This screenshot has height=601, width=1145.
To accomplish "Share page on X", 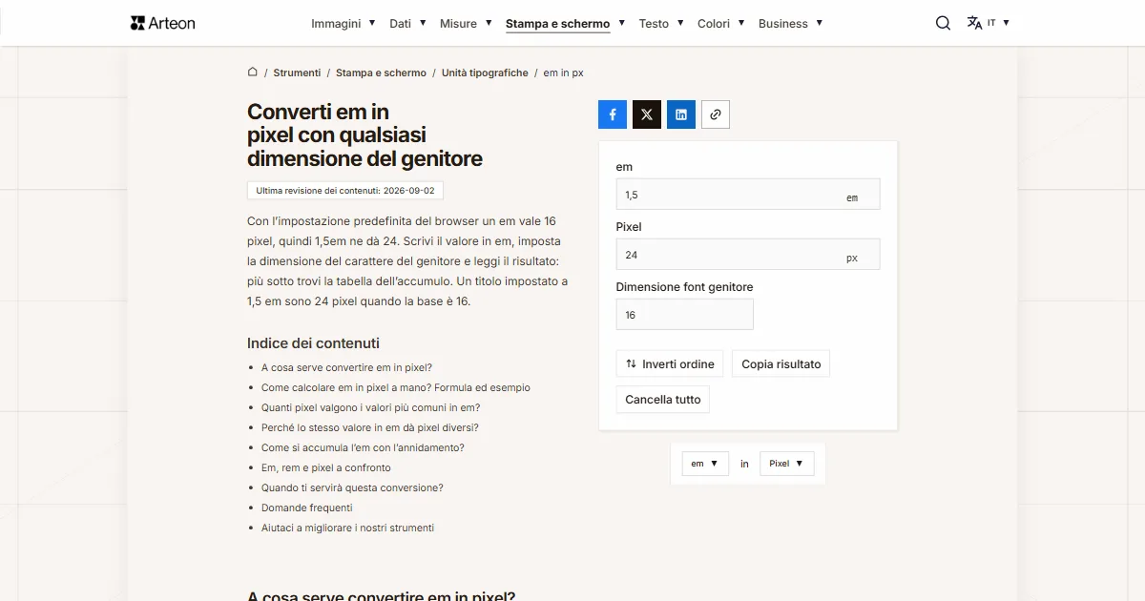I will [647, 114].
